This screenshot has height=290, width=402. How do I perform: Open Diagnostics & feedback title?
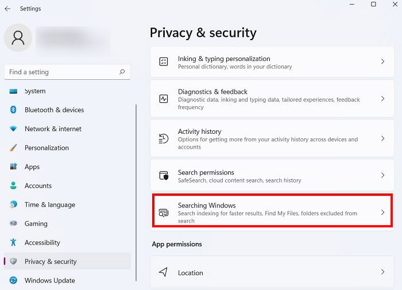click(212, 92)
